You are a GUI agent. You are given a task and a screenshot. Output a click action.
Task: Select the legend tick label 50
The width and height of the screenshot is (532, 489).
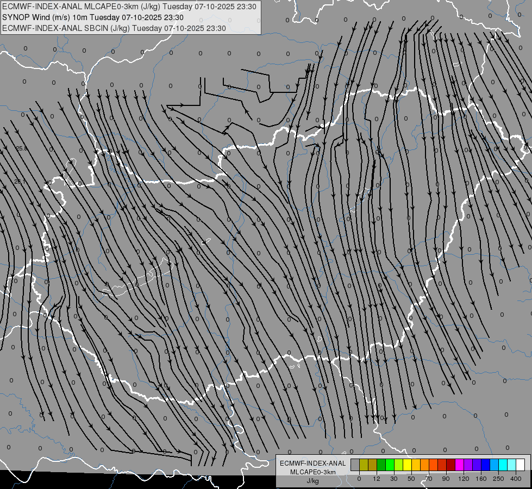[411, 479]
